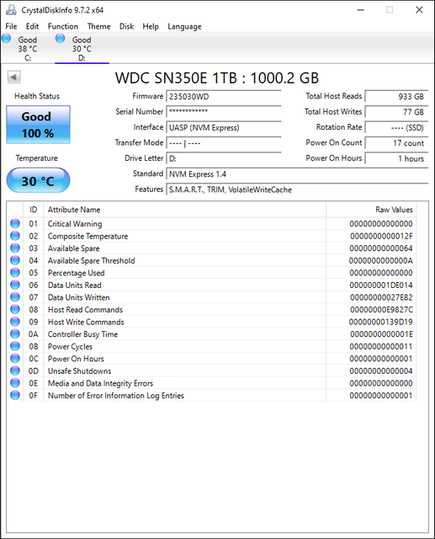
Task: Click the status orb for Available Spare
Action: (x=15, y=248)
